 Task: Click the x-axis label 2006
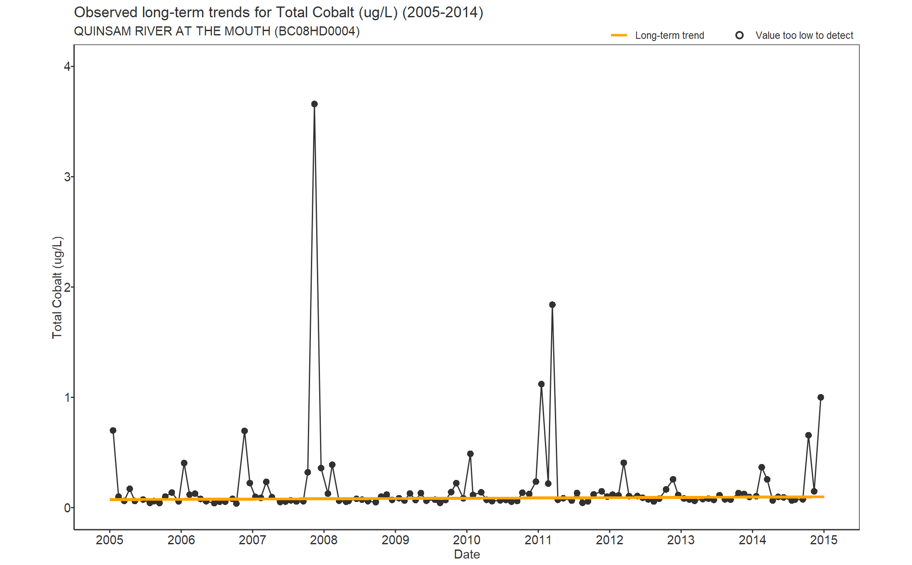[181, 540]
